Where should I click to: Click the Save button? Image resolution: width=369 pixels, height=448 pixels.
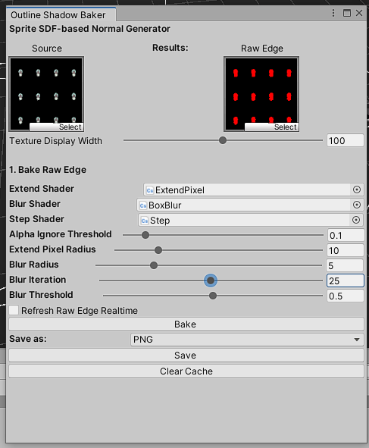(x=186, y=356)
